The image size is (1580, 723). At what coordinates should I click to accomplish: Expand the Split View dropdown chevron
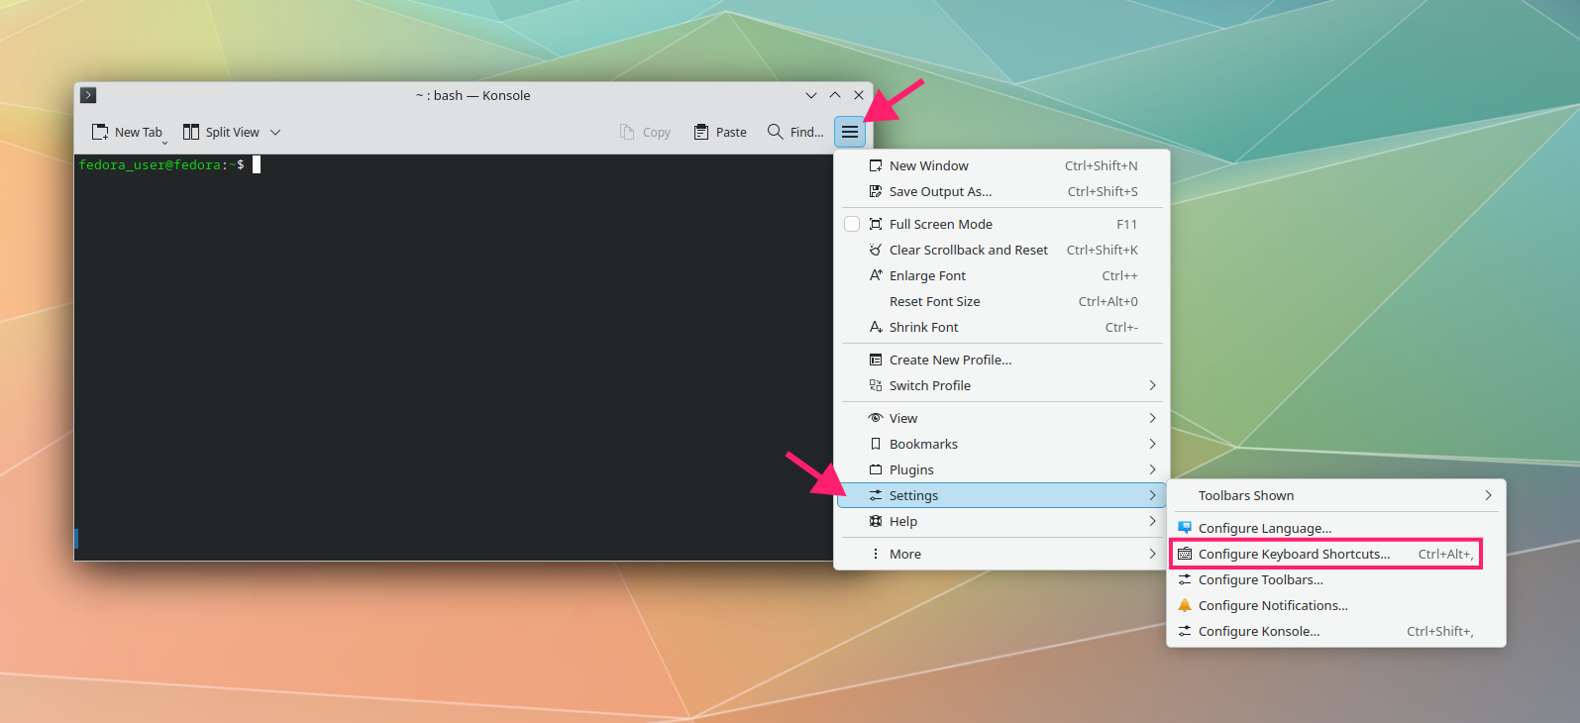pos(275,132)
